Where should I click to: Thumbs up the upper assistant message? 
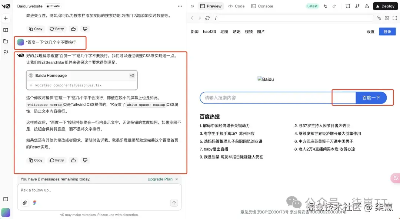pos(73,29)
